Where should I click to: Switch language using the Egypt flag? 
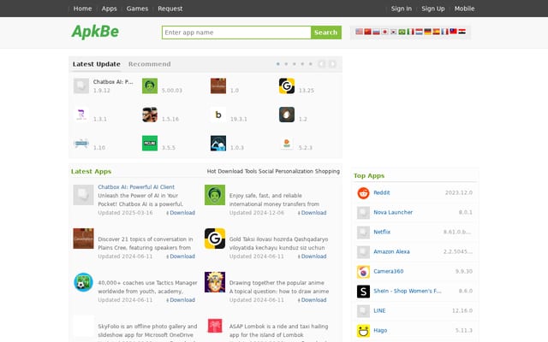pyautogui.click(x=462, y=32)
